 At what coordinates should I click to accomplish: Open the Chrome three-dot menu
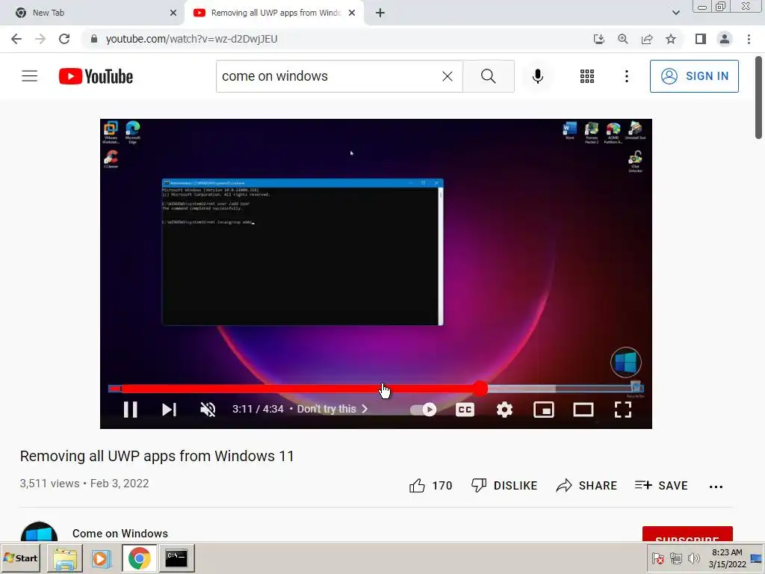[x=749, y=39]
